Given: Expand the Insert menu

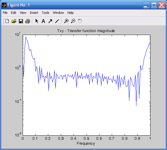Looking at the screenshot, I should click(34, 13).
